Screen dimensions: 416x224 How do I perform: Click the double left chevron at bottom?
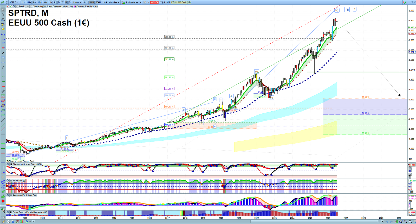pos(30,222)
